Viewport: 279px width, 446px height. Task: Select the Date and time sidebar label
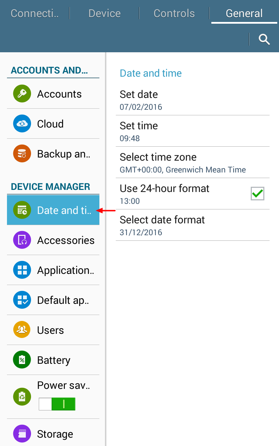64,210
